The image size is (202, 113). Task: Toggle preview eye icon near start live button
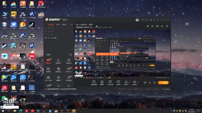(150, 83)
